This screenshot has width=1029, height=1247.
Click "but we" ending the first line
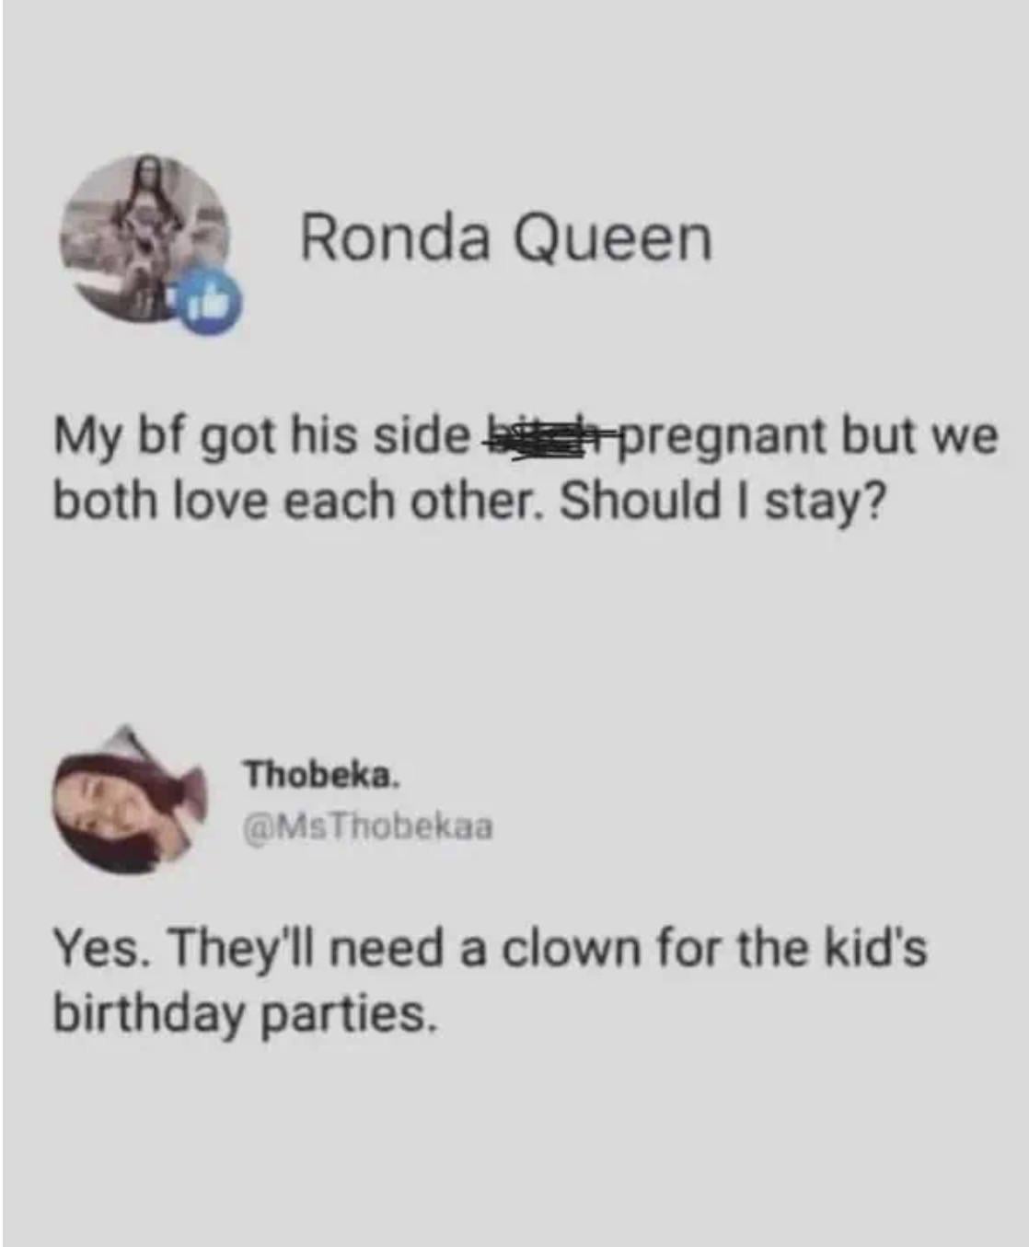(918, 435)
